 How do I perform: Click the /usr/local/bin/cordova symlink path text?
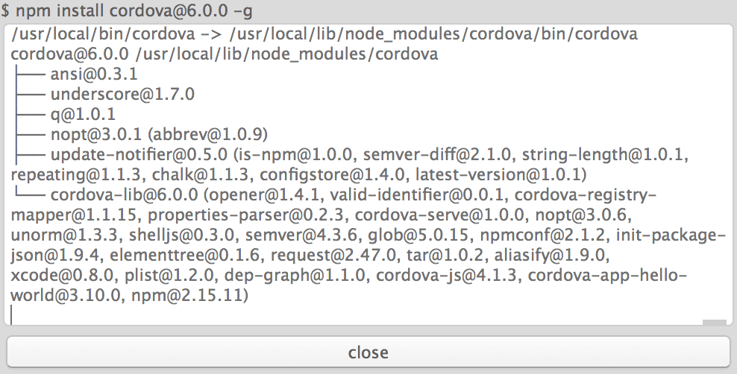pyautogui.click(x=103, y=34)
